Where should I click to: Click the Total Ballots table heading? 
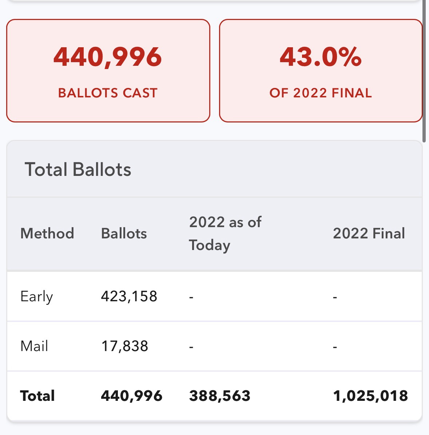[78, 169]
